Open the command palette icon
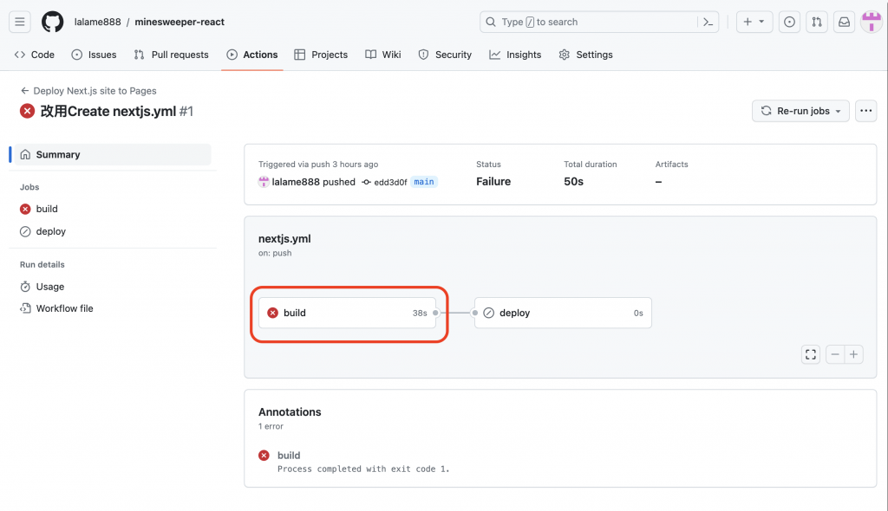Viewport: 888px width, 511px height. click(x=708, y=22)
